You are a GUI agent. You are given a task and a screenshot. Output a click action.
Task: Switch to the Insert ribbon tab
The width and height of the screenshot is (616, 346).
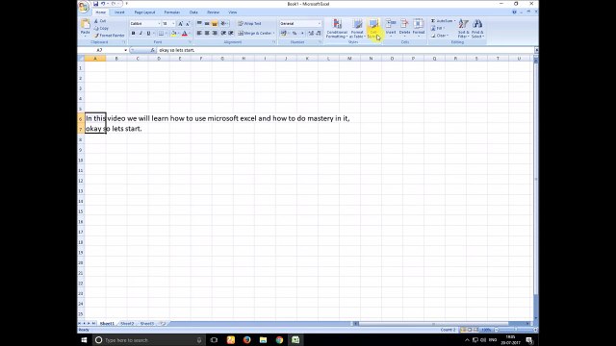coord(119,12)
